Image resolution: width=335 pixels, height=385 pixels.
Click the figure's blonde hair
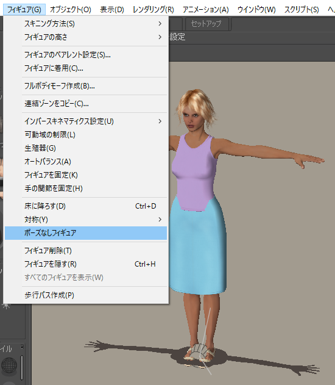[196, 103]
